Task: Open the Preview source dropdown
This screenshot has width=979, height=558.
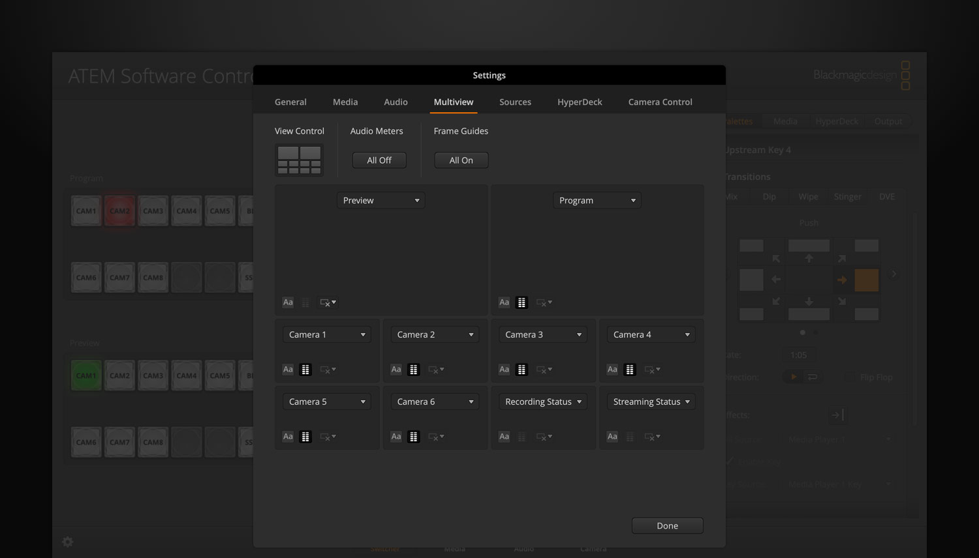Action: coord(381,199)
